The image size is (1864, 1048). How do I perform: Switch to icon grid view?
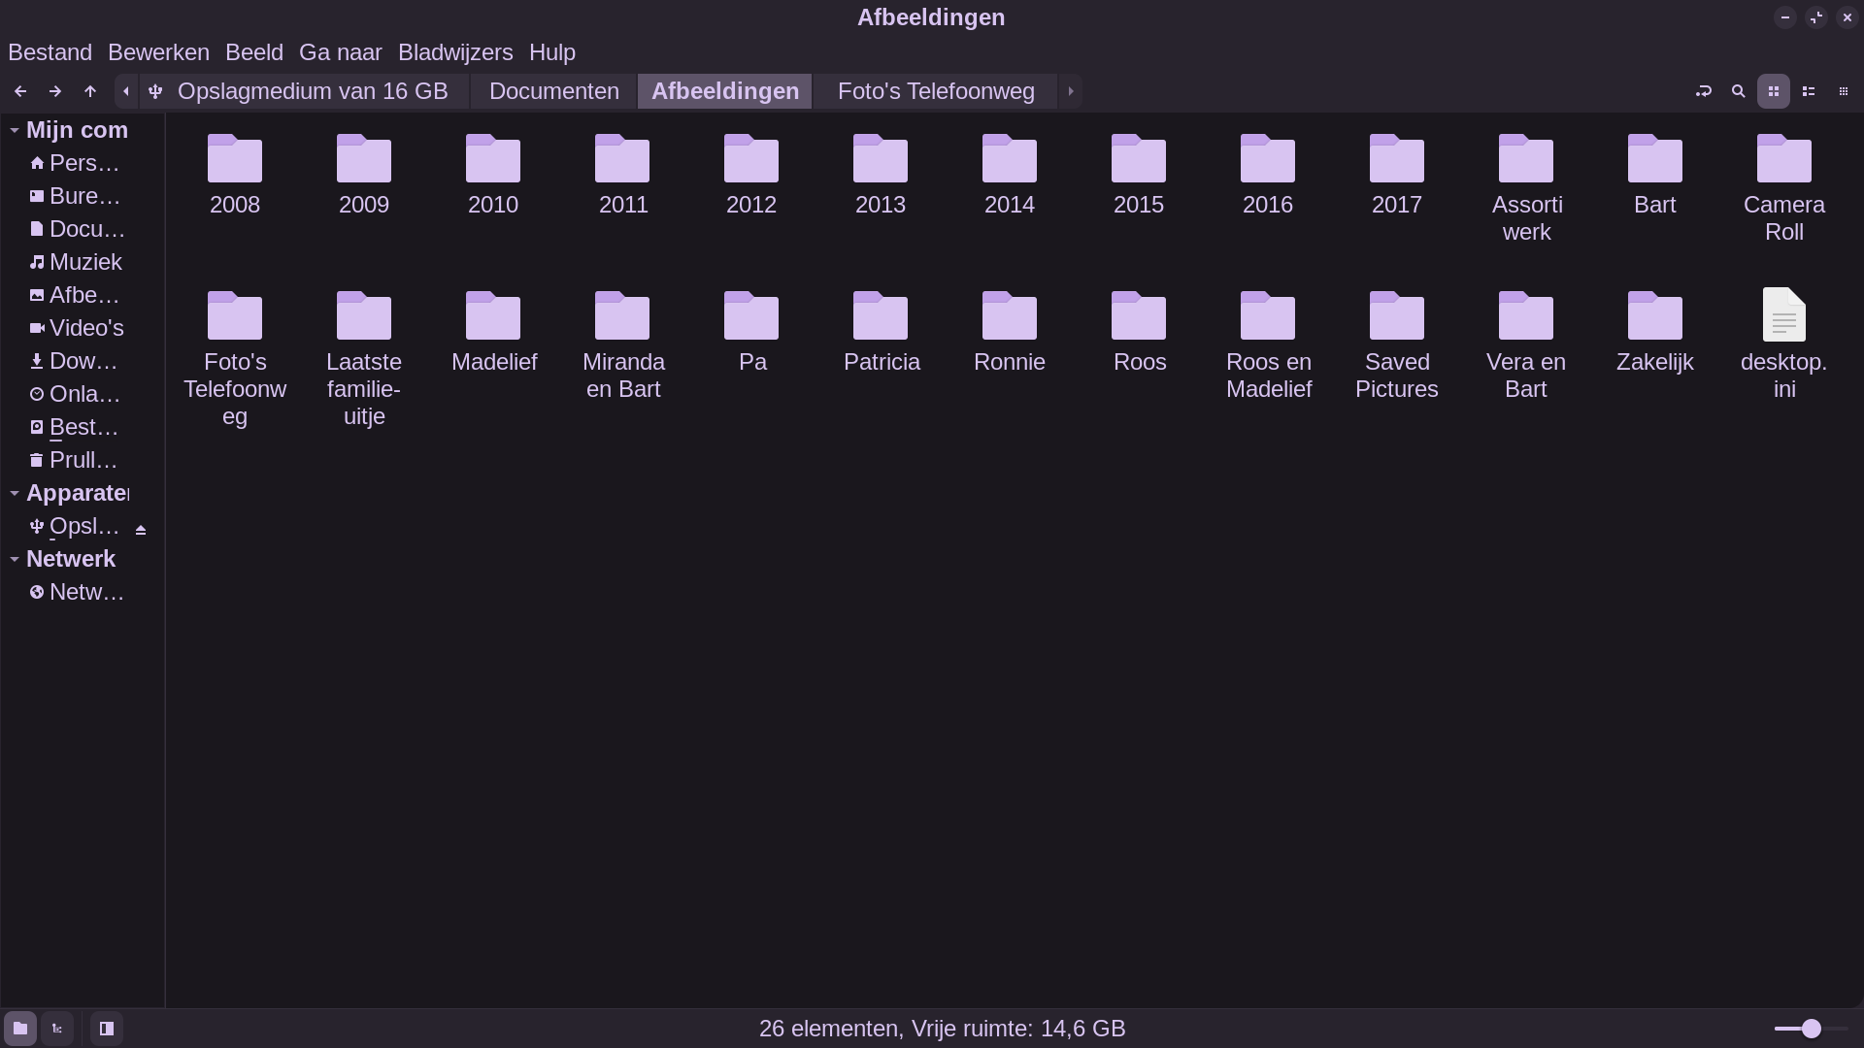click(x=1773, y=91)
